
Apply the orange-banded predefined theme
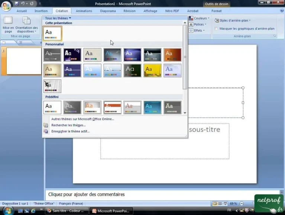pos(112,107)
